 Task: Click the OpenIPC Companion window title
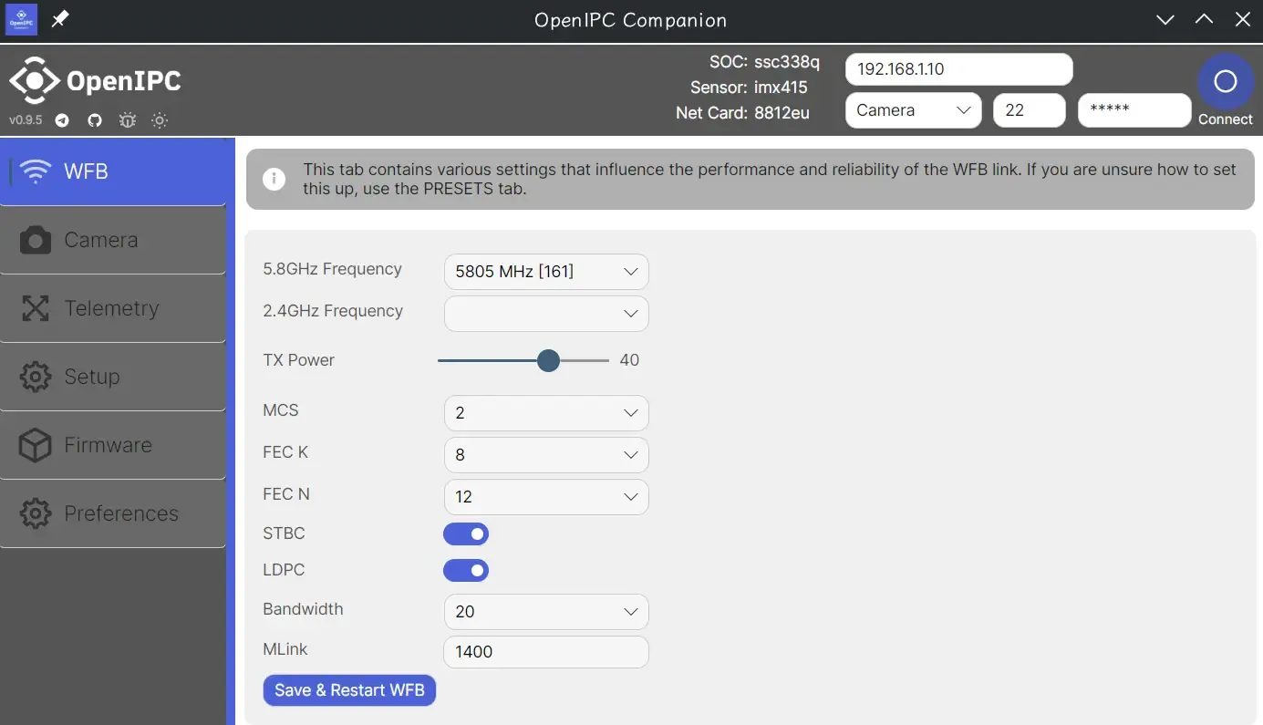click(x=631, y=20)
